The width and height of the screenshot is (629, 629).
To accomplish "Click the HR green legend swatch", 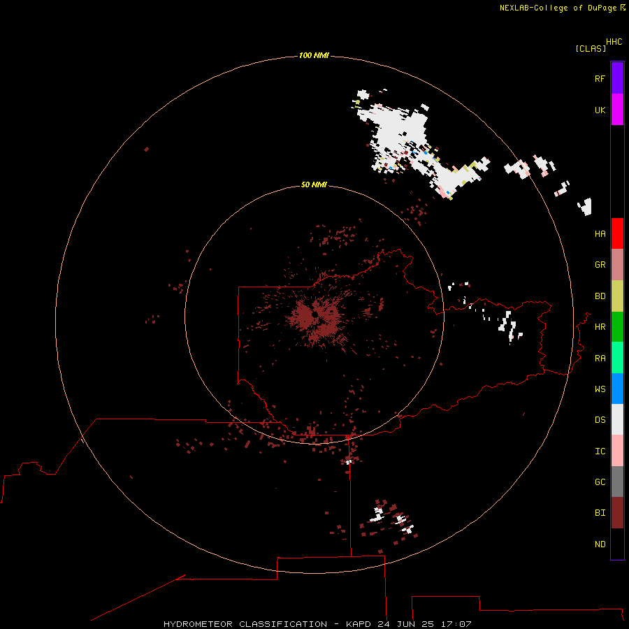I will click(617, 327).
